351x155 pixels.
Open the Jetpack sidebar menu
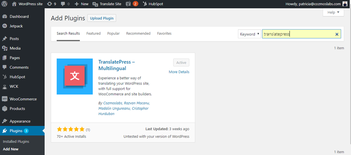[16, 26]
